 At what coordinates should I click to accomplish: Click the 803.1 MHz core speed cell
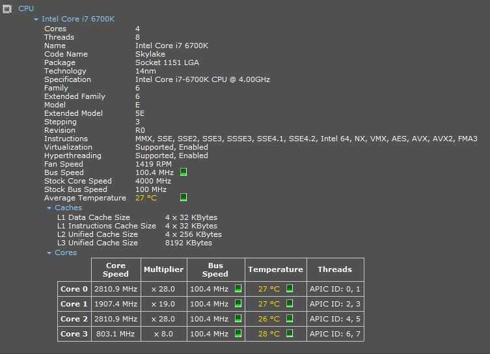[116, 334]
